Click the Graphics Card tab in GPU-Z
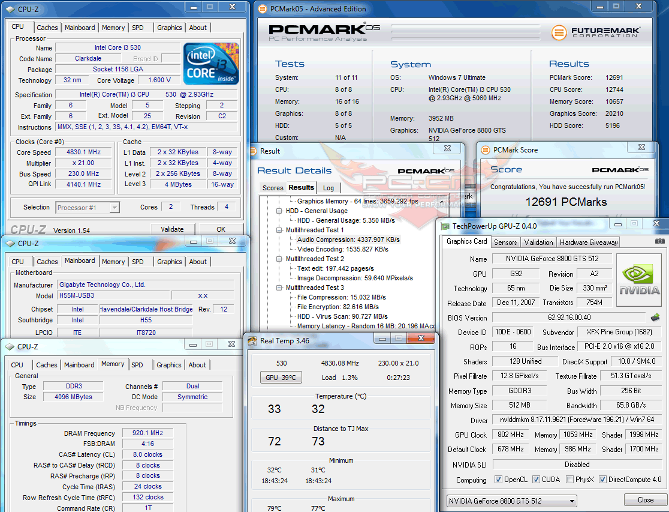 (466, 241)
